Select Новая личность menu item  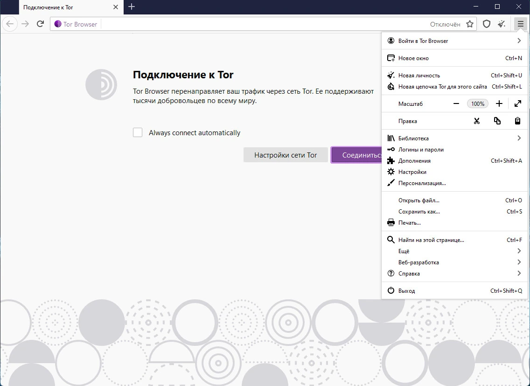[454, 76]
